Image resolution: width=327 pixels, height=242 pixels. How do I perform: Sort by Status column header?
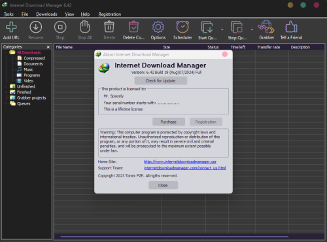click(213, 47)
